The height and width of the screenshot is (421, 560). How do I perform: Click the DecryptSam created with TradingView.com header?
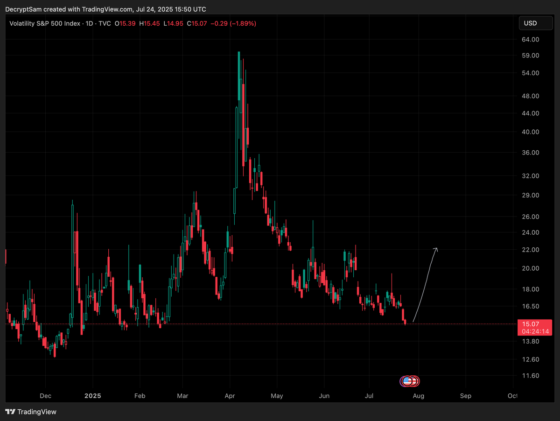tap(105, 9)
